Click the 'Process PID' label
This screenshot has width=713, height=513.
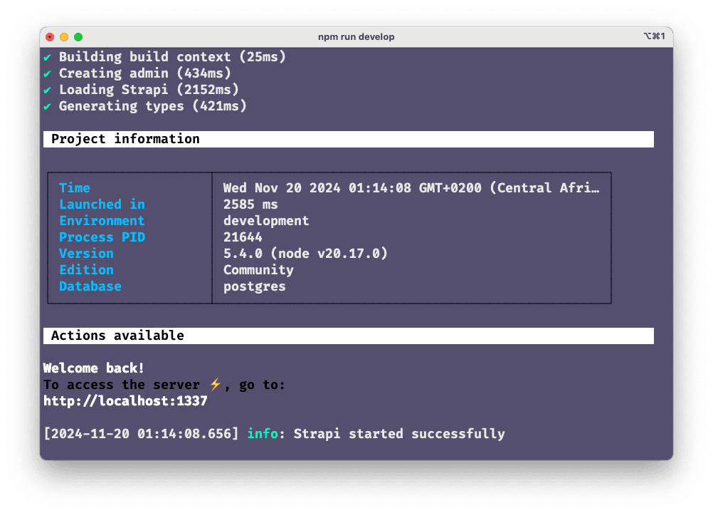(x=102, y=237)
